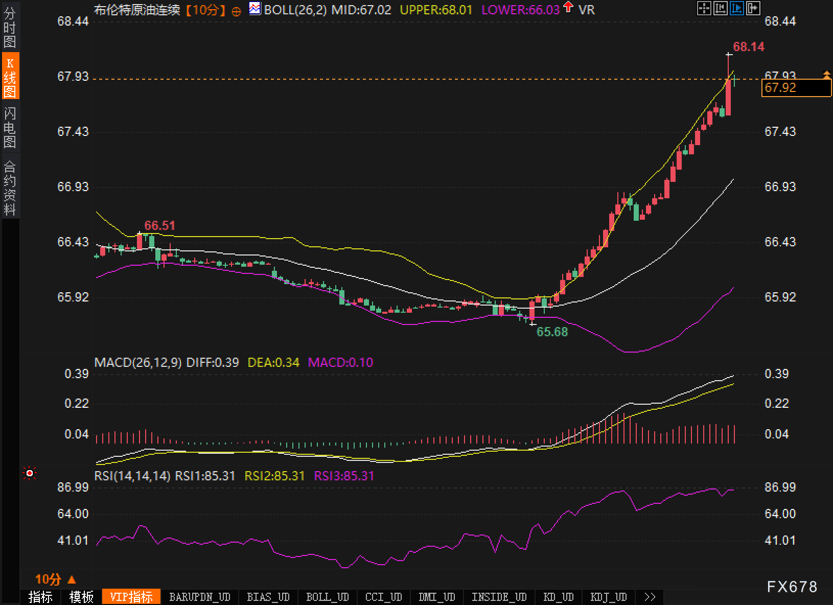
Task: Click the 【10分】 period selector in title
Action: (x=205, y=10)
